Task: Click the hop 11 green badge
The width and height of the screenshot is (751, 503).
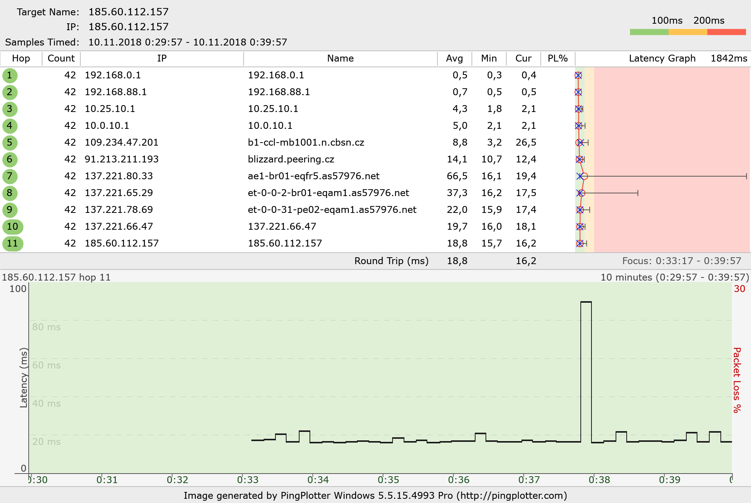Action: point(13,243)
